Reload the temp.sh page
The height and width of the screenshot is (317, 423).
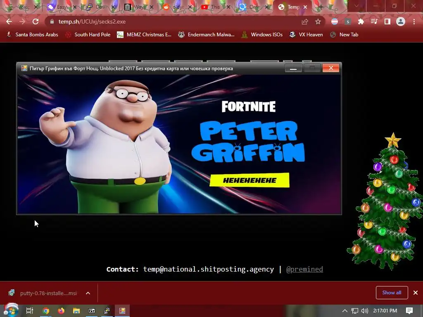point(36,21)
